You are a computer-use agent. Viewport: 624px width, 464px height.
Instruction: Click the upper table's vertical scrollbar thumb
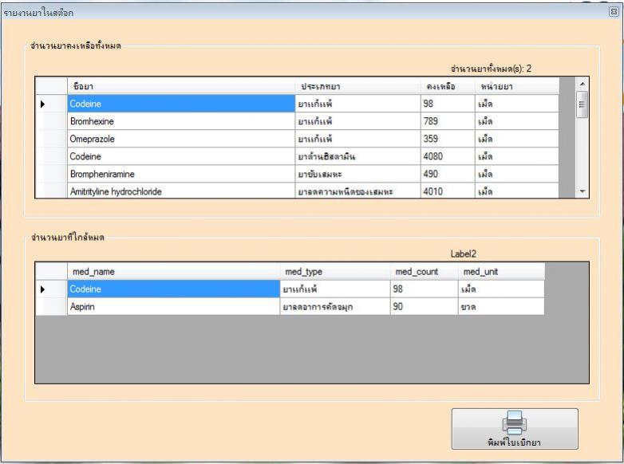(582, 104)
